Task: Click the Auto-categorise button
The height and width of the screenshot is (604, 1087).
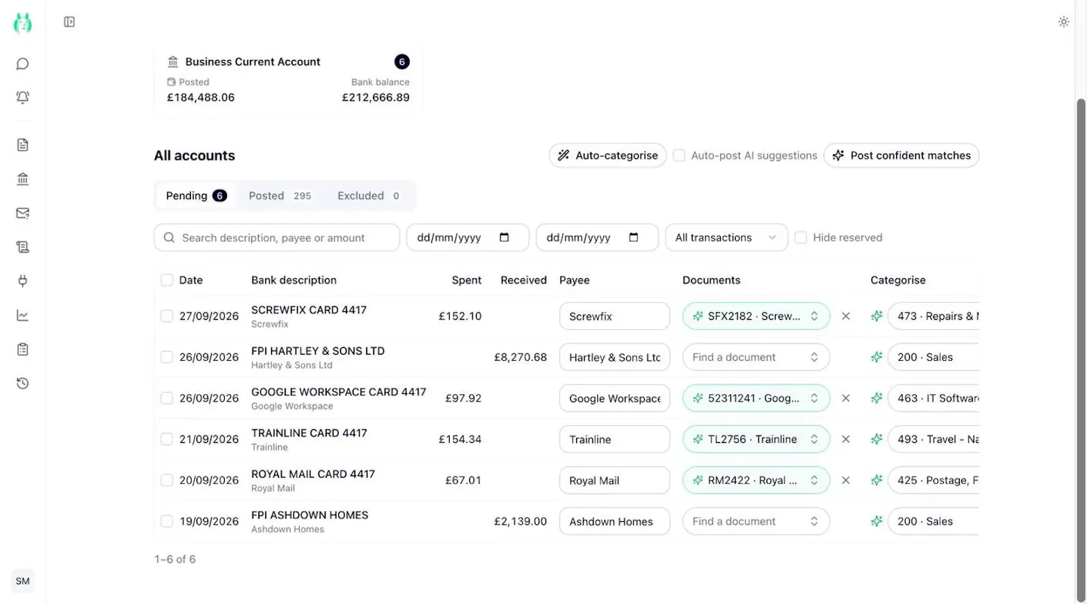Action: pos(607,156)
